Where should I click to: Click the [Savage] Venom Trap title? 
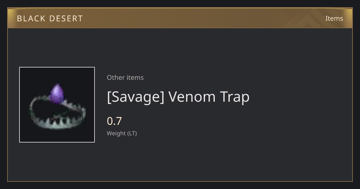click(178, 97)
